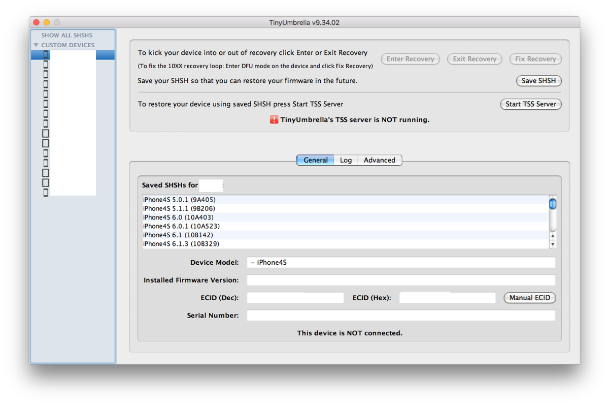Click the SHSH list scroll down arrow
This screenshot has height=406, width=609.
pyautogui.click(x=553, y=244)
